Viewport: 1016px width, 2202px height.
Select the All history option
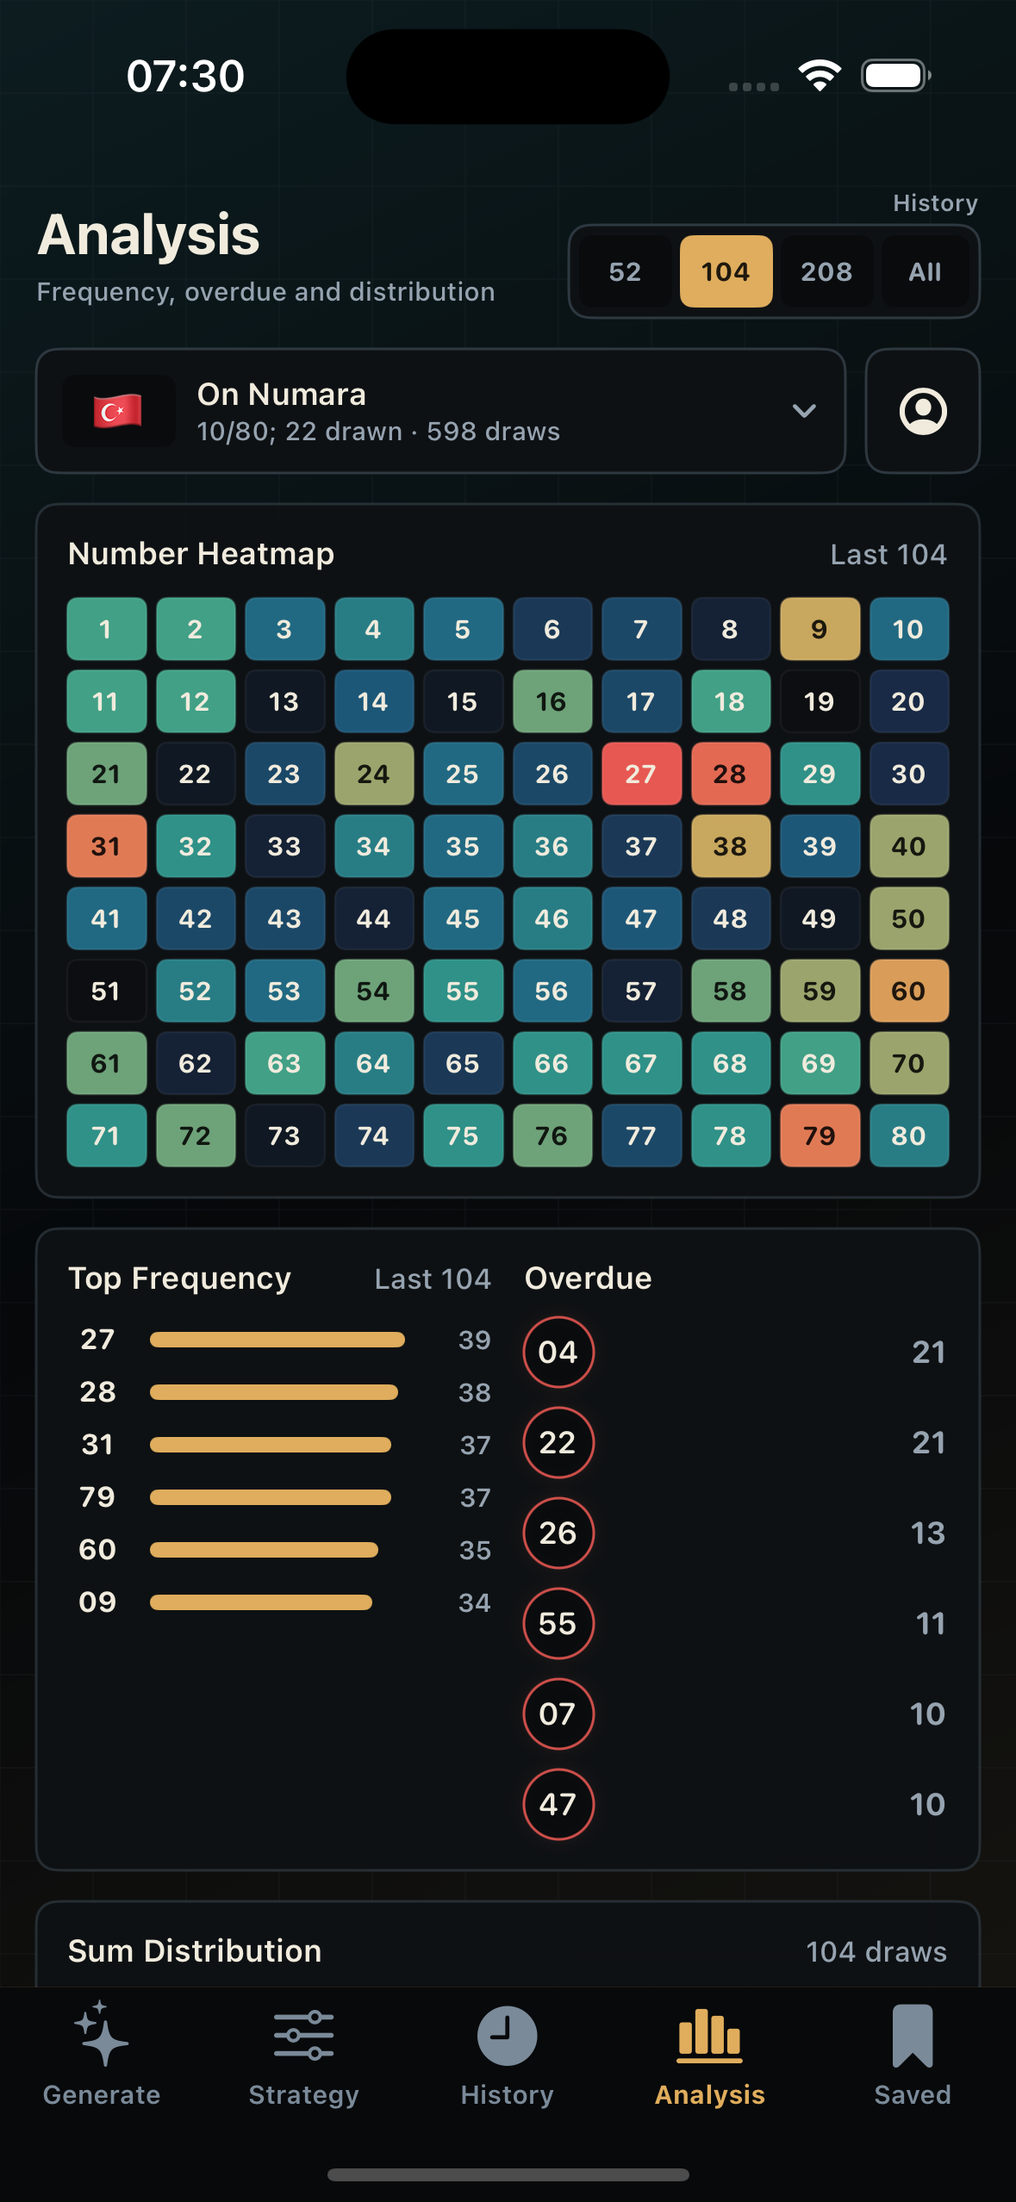925,271
